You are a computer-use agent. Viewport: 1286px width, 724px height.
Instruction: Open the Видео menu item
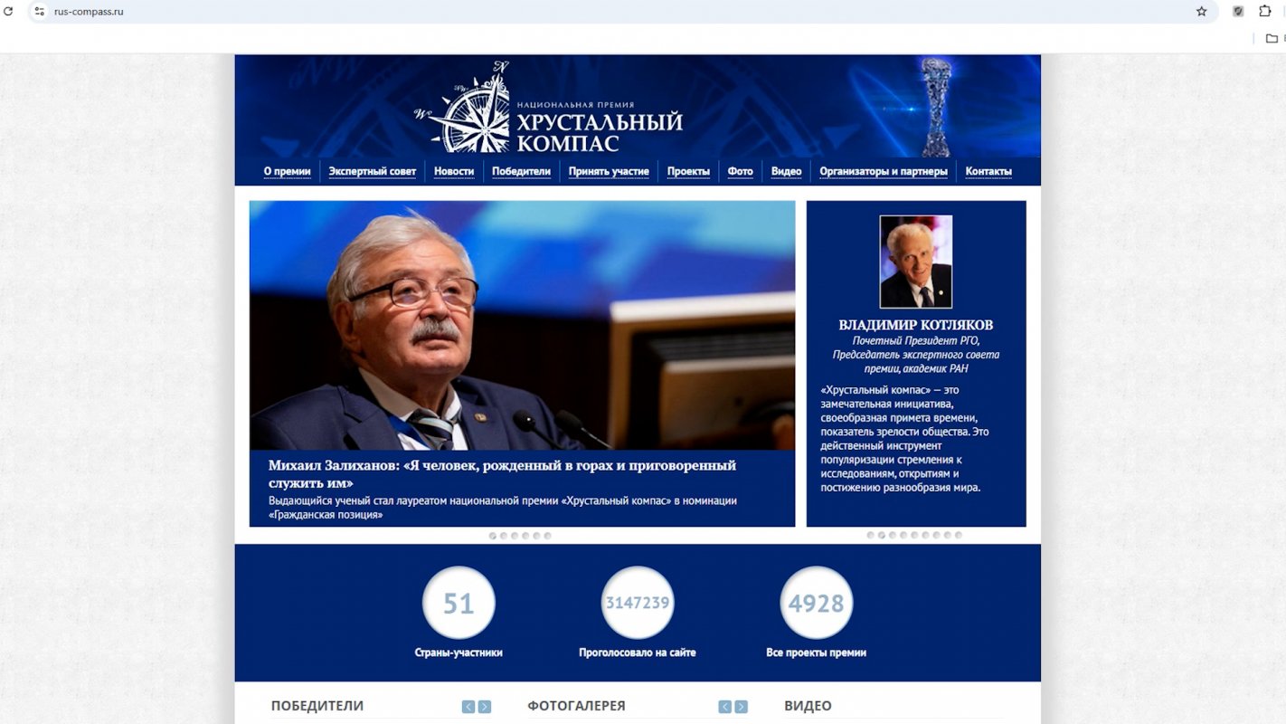pyautogui.click(x=787, y=171)
